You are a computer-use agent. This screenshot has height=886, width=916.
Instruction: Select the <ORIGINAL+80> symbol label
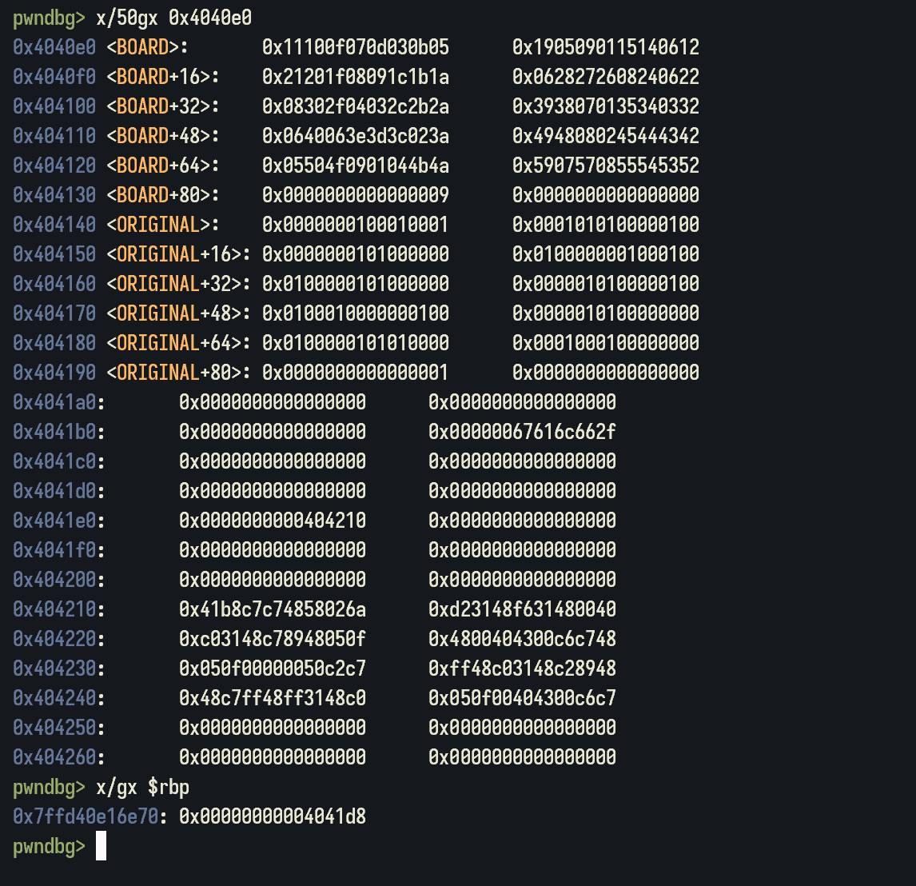click(179, 373)
